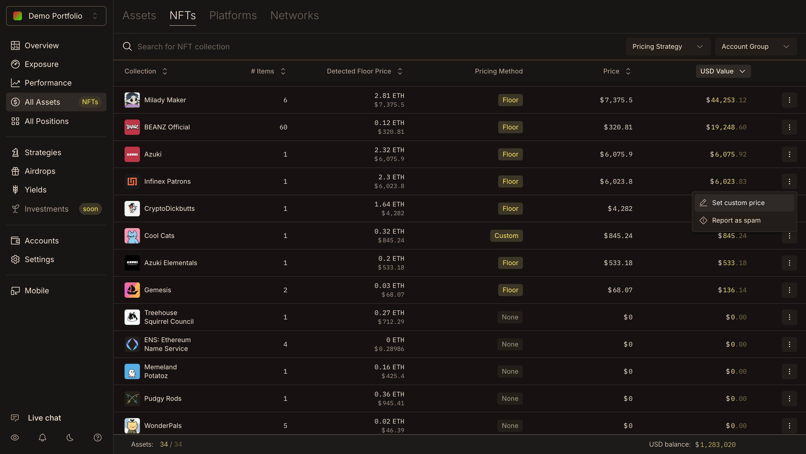Click the WonderPals collection thumbnail
This screenshot has height=454, width=806.
click(132, 426)
